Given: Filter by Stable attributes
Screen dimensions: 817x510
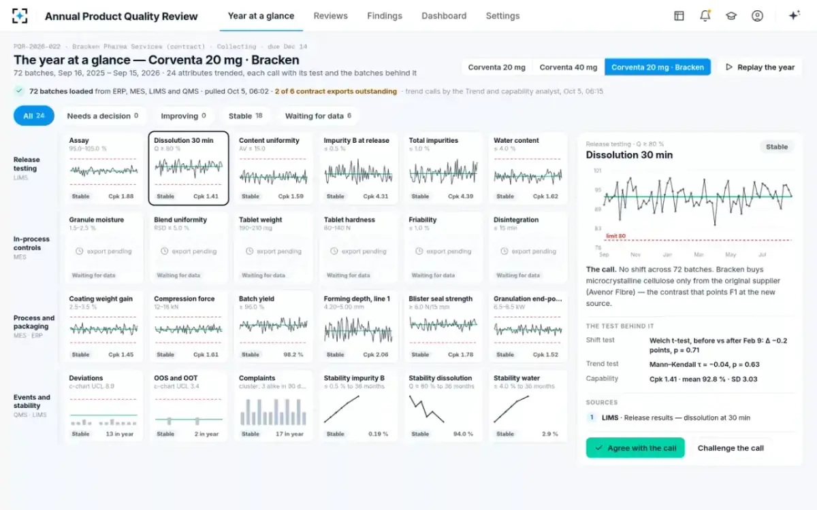Looking at the screenshot, I should click(245, 116).
